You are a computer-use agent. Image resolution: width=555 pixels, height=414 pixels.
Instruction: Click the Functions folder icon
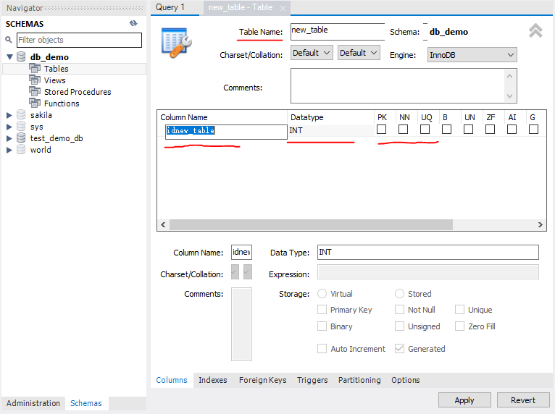point(35,103)
